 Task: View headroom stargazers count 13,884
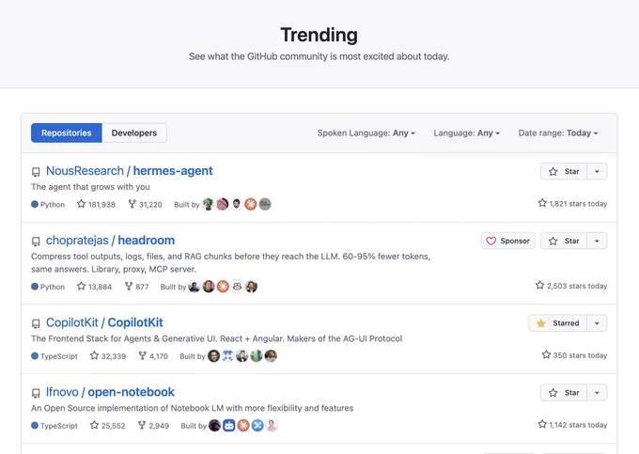94,287
